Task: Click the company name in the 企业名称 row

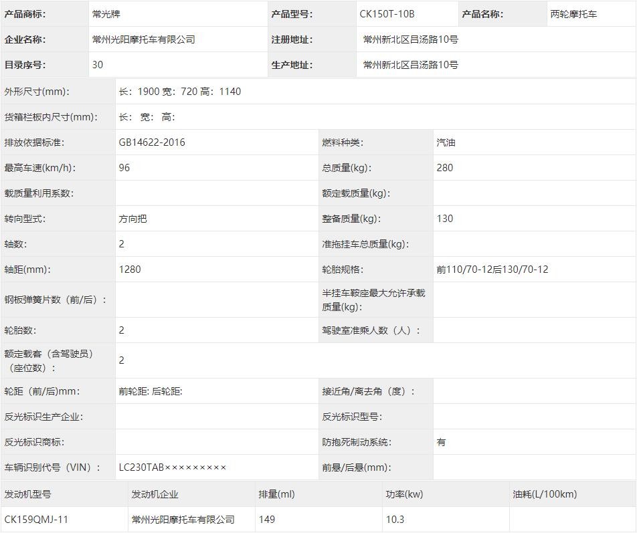Action: coord(143,39)
